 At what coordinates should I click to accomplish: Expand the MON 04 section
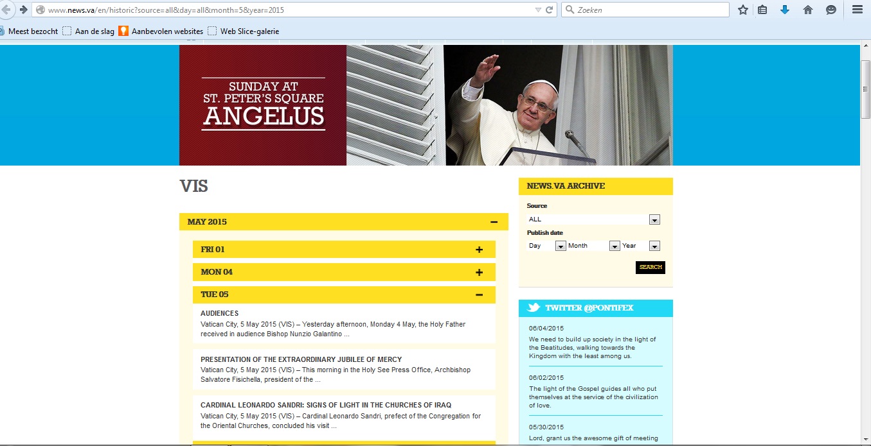coord(479,272)
